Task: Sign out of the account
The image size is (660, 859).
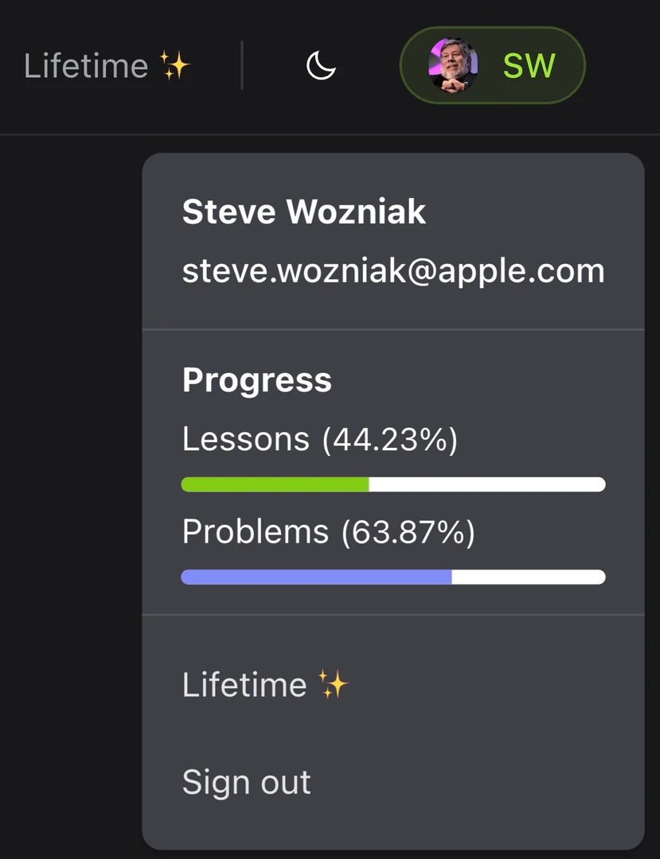Action: pyautogui.click(x=246, y=783)
